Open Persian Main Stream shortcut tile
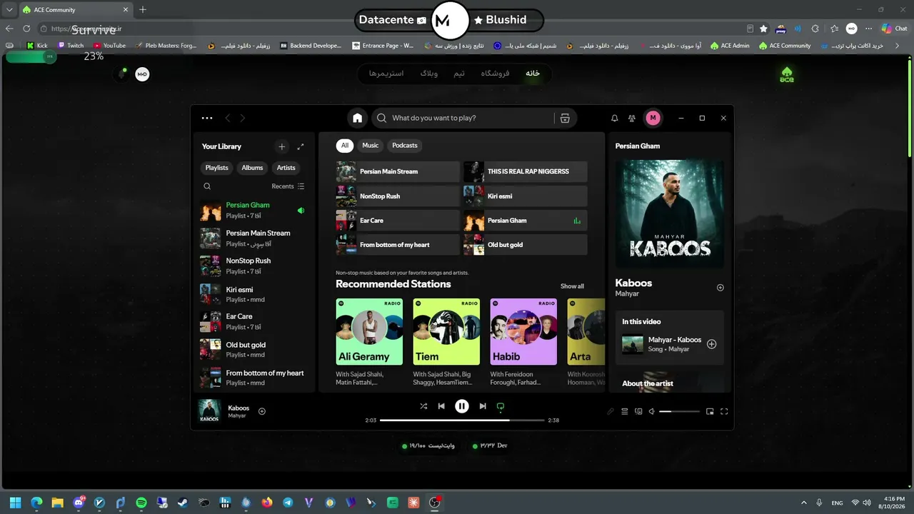 click(398, 171)
